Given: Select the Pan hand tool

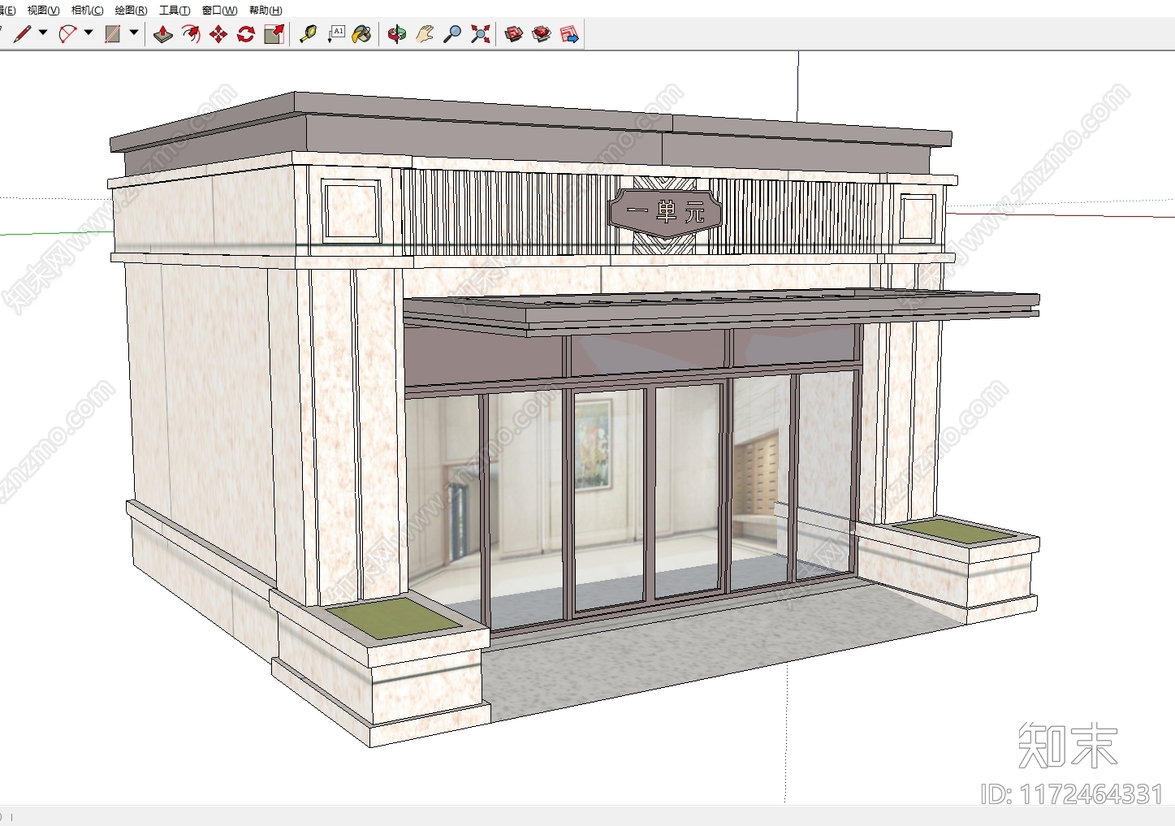Looking at the screenshot, I should pos(425,34).
